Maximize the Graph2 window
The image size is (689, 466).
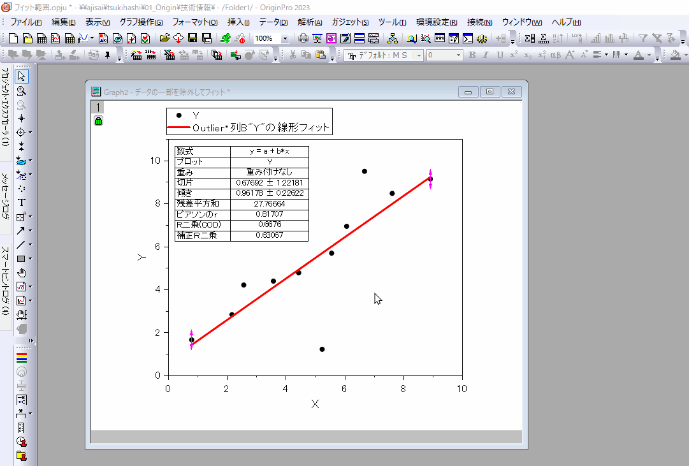tap(490, 91)
